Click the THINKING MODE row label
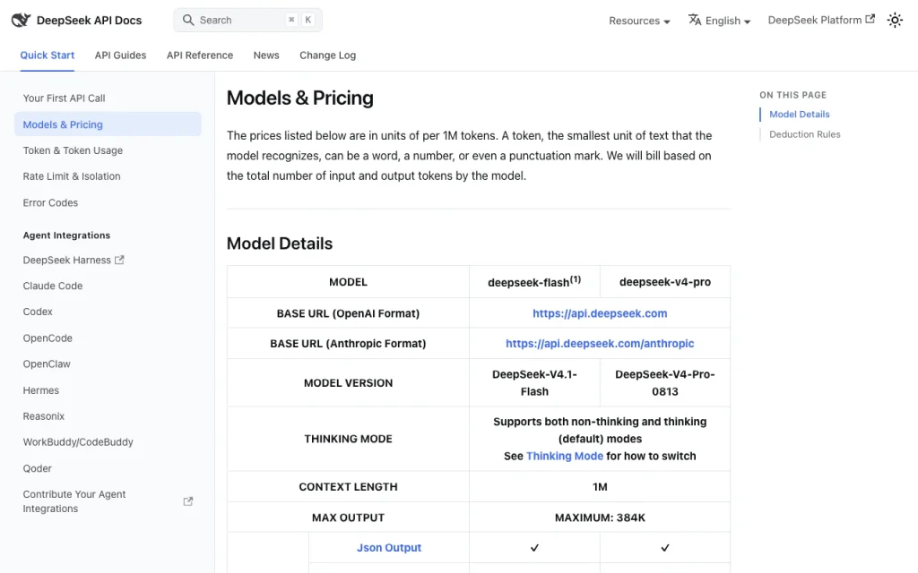This screenshot has width=918, height=573. 348,439
